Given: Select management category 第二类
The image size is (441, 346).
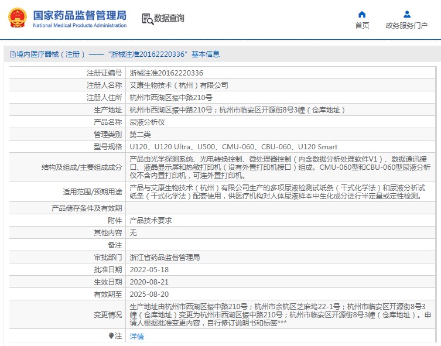Looking at the screenshot, I should coord(140,134).
